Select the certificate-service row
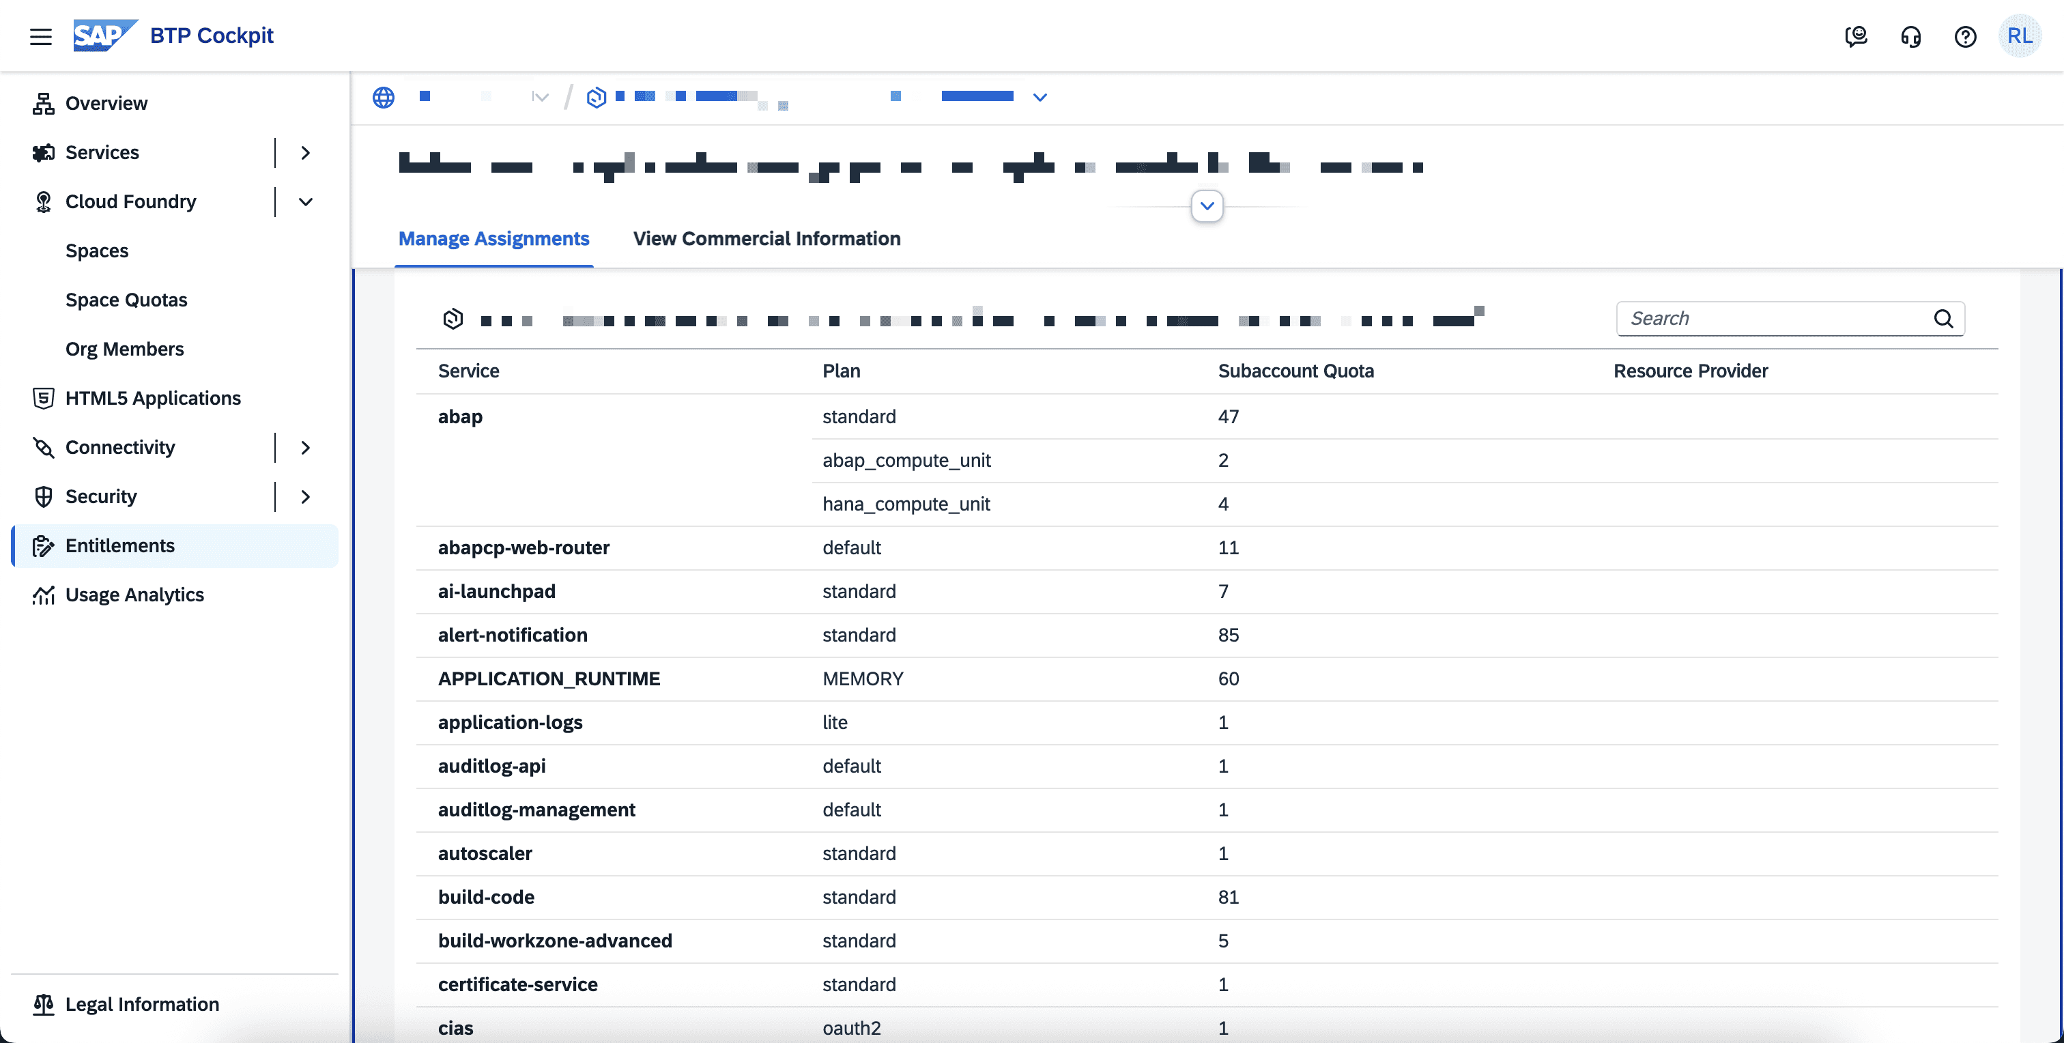The height and width of the screenshot is (1043, 2064). pos(1207,984)
